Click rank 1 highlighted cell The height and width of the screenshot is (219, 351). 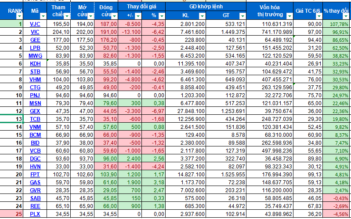11,24
